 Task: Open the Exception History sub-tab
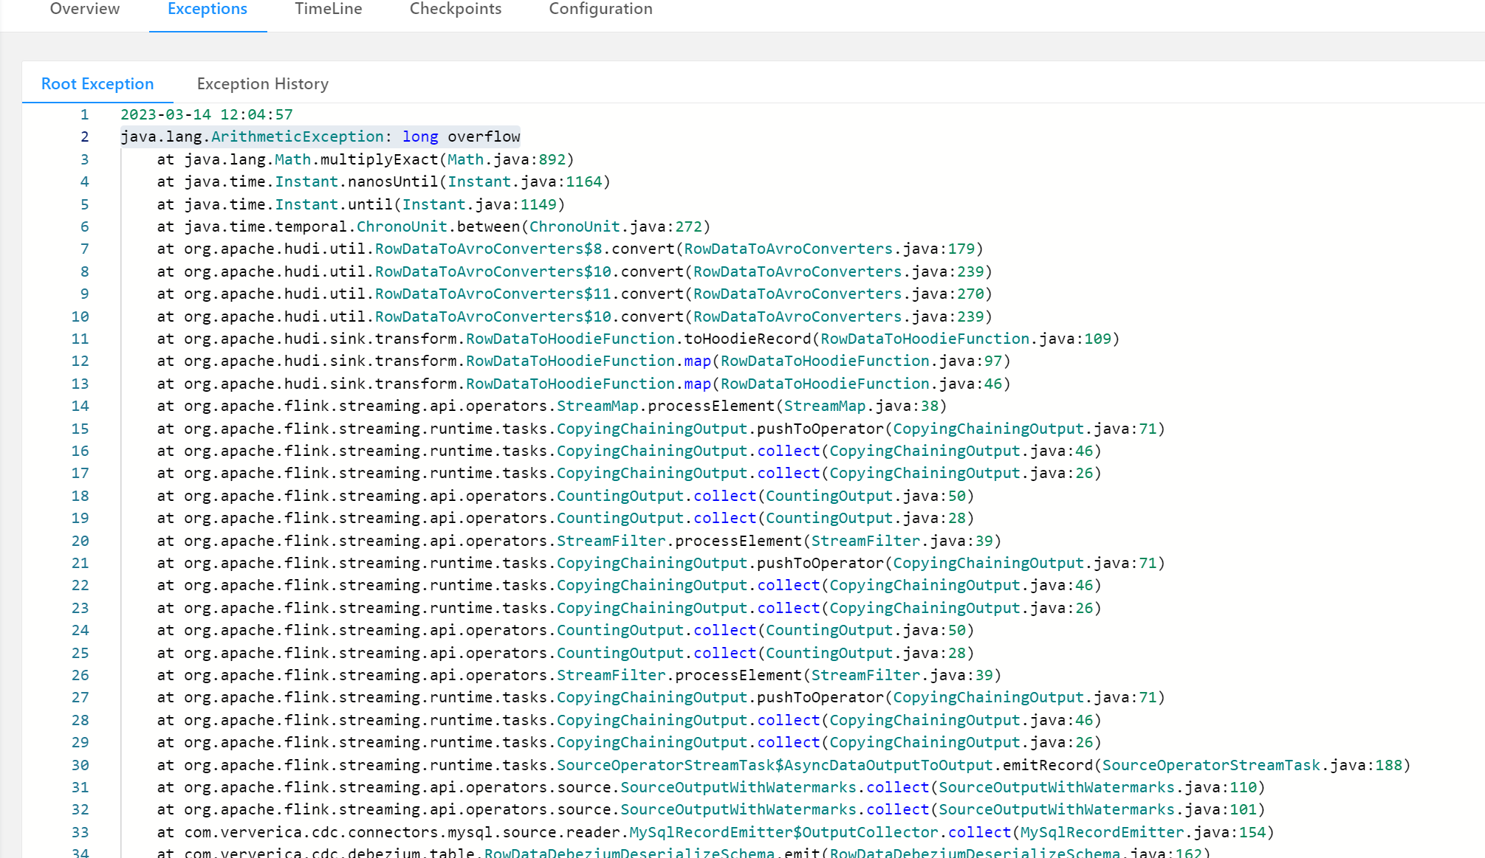click(263, 84)
